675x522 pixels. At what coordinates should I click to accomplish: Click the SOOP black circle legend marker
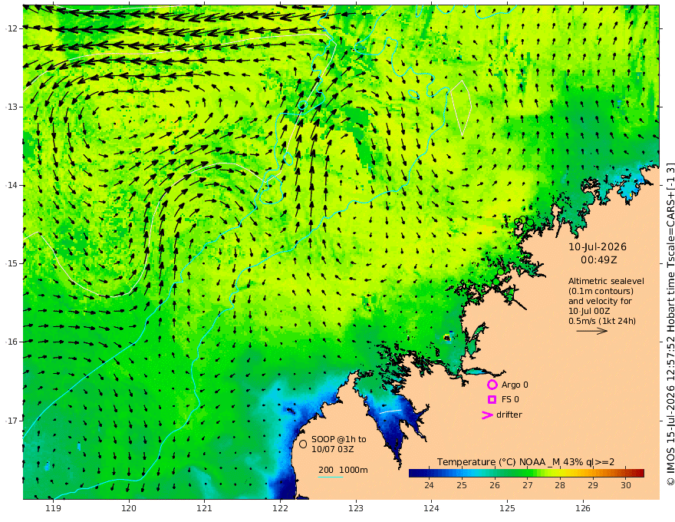[303, 444]
